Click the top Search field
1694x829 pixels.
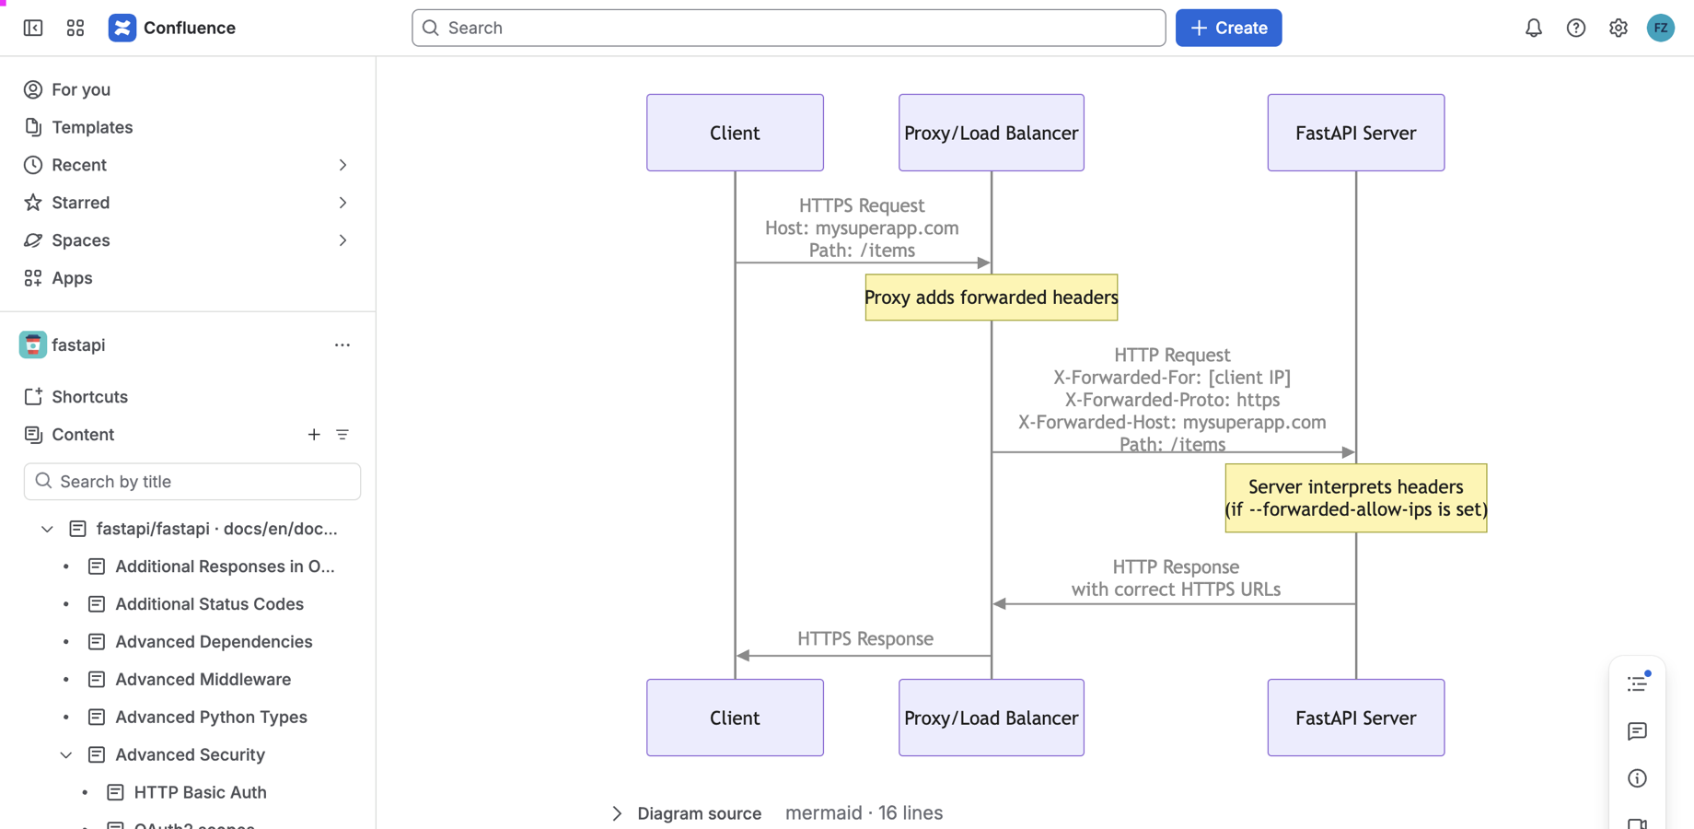click(x=789, y=28)
